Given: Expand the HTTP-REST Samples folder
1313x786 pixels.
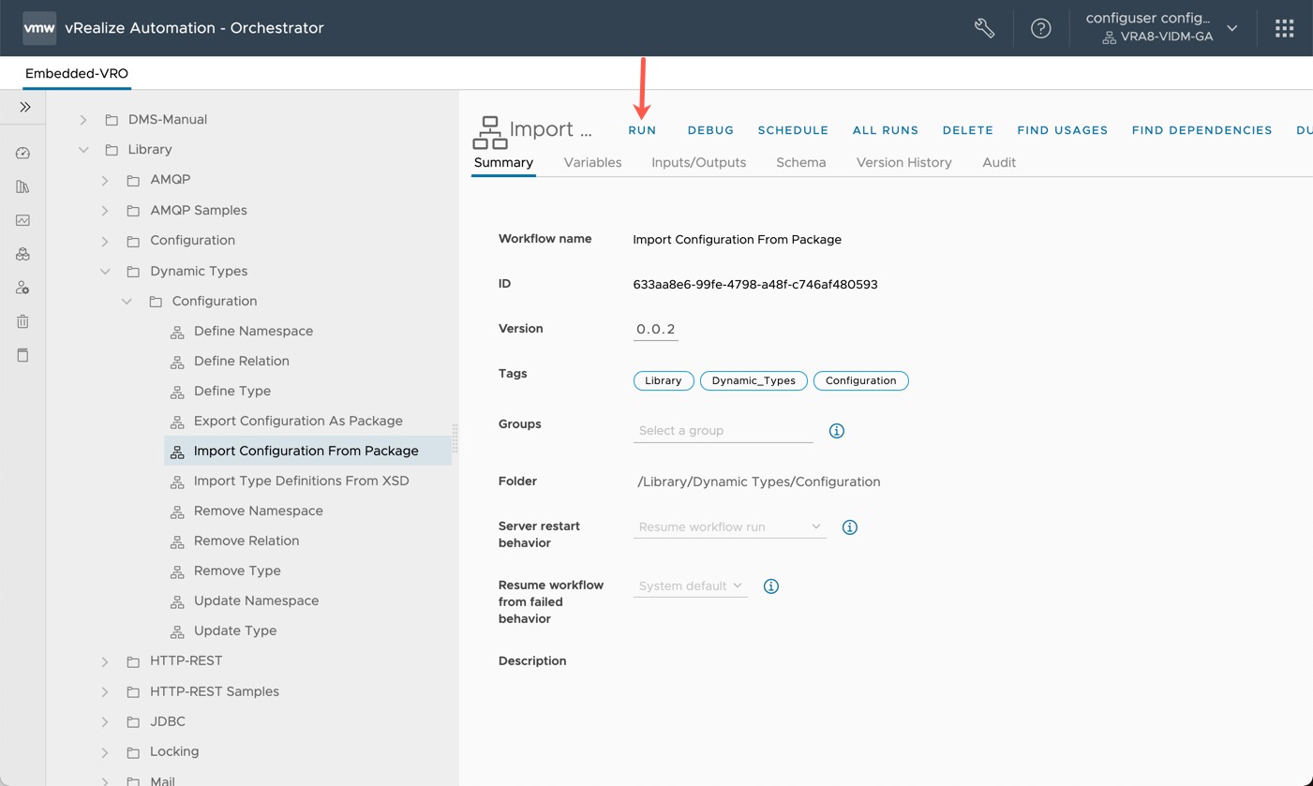Looking at the screenshot, I should coord(105,692).
